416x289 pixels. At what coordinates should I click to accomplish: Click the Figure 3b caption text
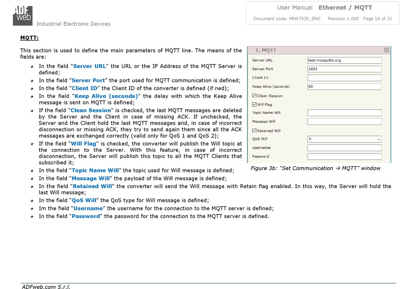point(315,168)
